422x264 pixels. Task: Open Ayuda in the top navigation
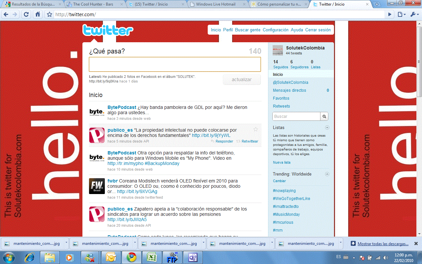pyautogui.click(x=297, y=30)
